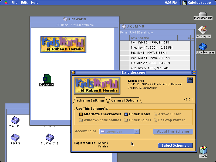Viewport: 216px width, 162px height.
Task: Close the Kaleidoscope window
Action: (x=73, y=72)
